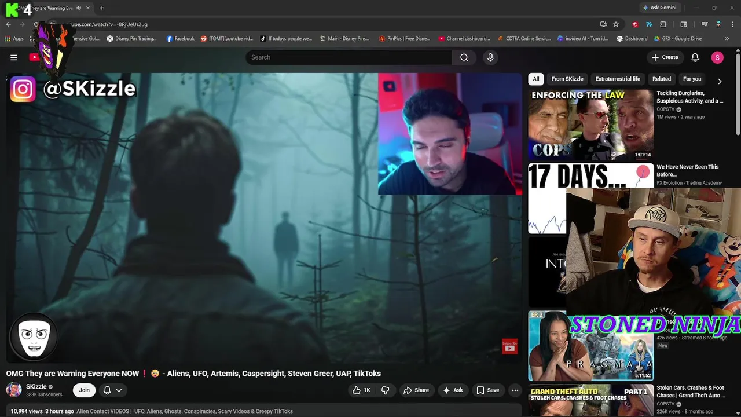Select the All filter chip
The image size is (741, 417).
[x=536, y=79]
